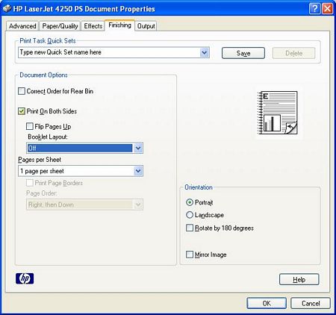The image size is (336, 315).
Task: Click OK to confirm settings
Action: click(x=267, y=303)
